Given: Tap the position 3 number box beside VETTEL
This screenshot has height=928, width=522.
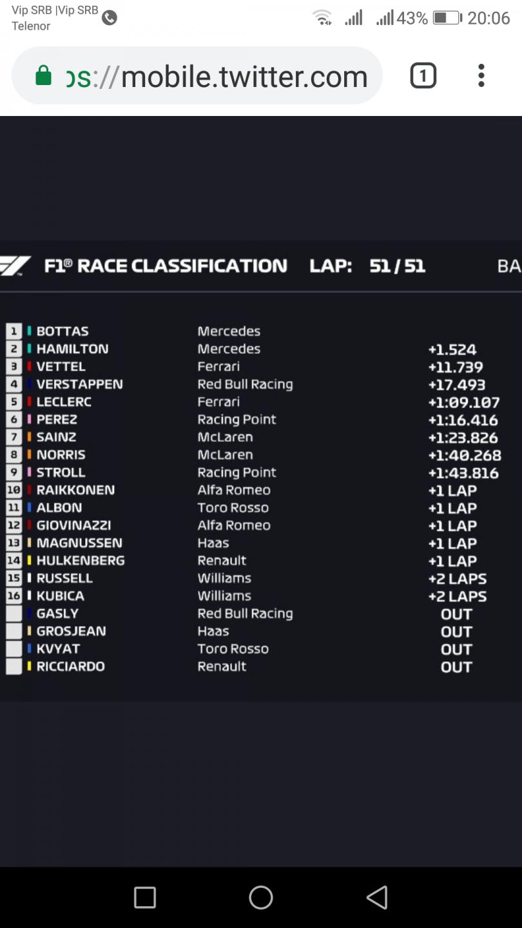Looking at the screenshot, I should 14,367.
